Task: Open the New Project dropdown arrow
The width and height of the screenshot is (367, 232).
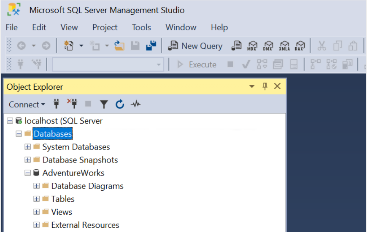Action: point(81,45)
